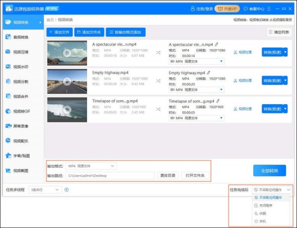Open 视频处理 for A spectacular view file
Screen dimensions: 297x228
click(243, 52)
